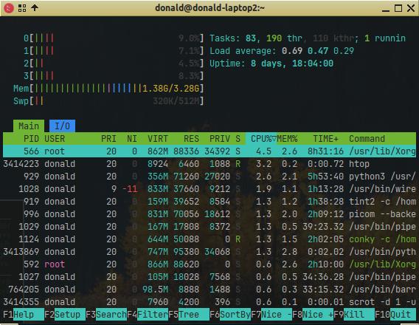
Task: Sort by the MEM% column header
Action: tap(287, 139)
